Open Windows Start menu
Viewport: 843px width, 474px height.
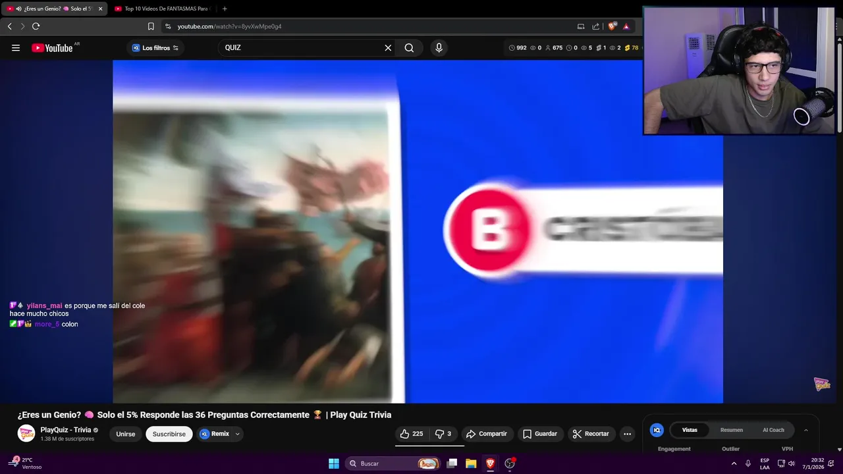334,463
